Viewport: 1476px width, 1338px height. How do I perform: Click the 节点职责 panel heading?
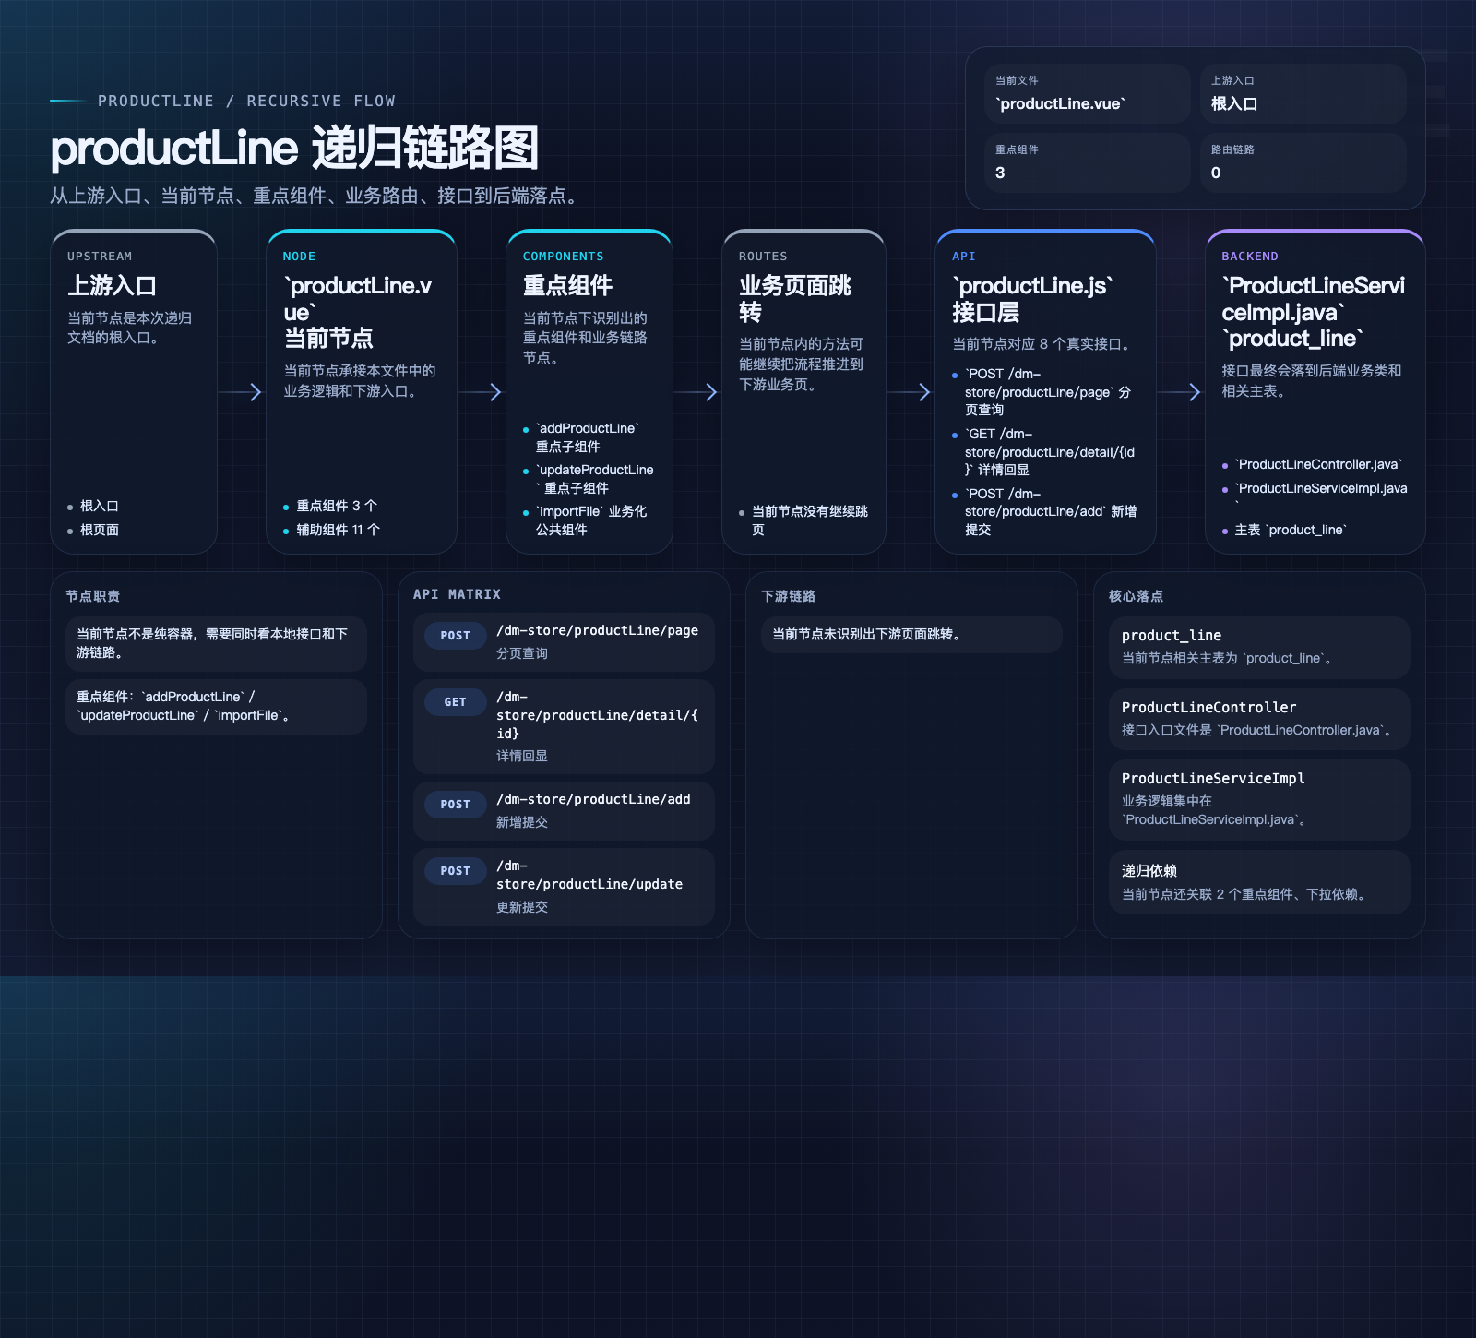pyautogui.click(x=92, y=596)
